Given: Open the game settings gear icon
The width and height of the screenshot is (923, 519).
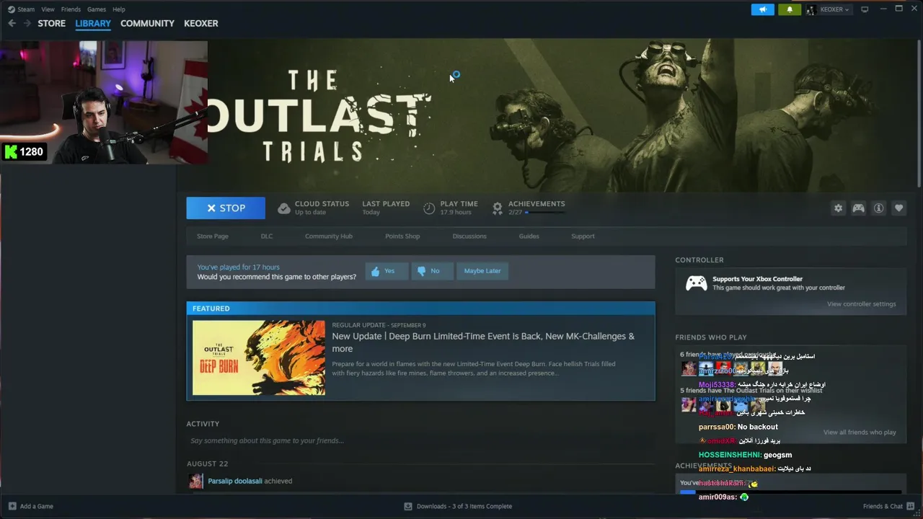Looking at the screenshot, I should point(838,208).
